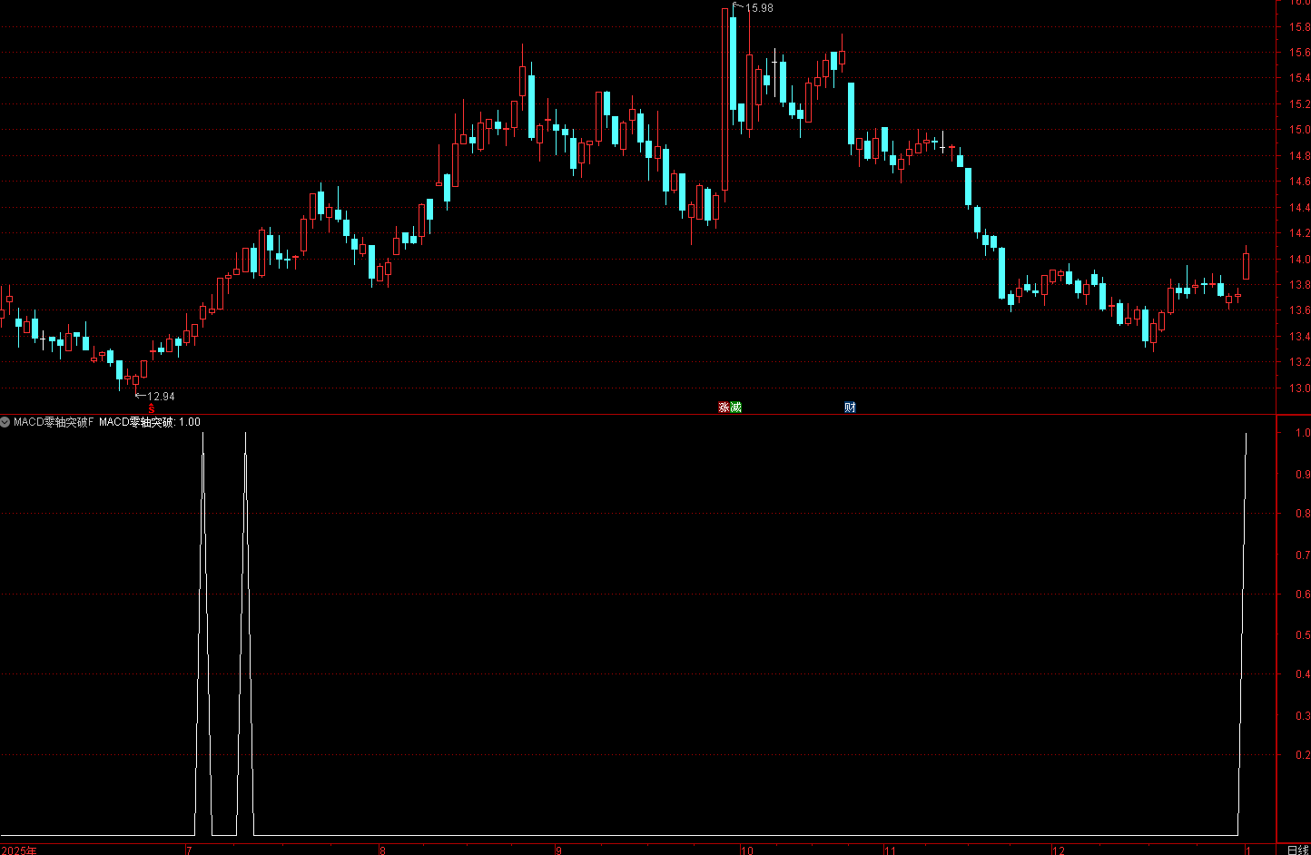
Task: Select the 15.98 high price label
Action: [x=759, y=8]
